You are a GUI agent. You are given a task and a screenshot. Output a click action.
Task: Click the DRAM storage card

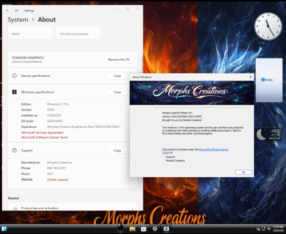click(x=30, y=33)
